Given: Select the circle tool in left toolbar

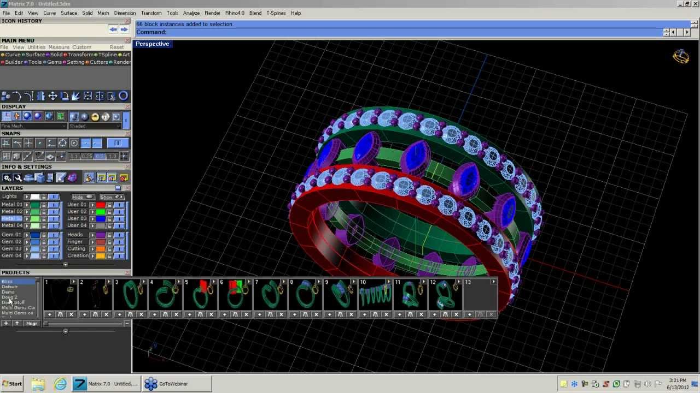Looking at the screenshot, I should point(123,96).
